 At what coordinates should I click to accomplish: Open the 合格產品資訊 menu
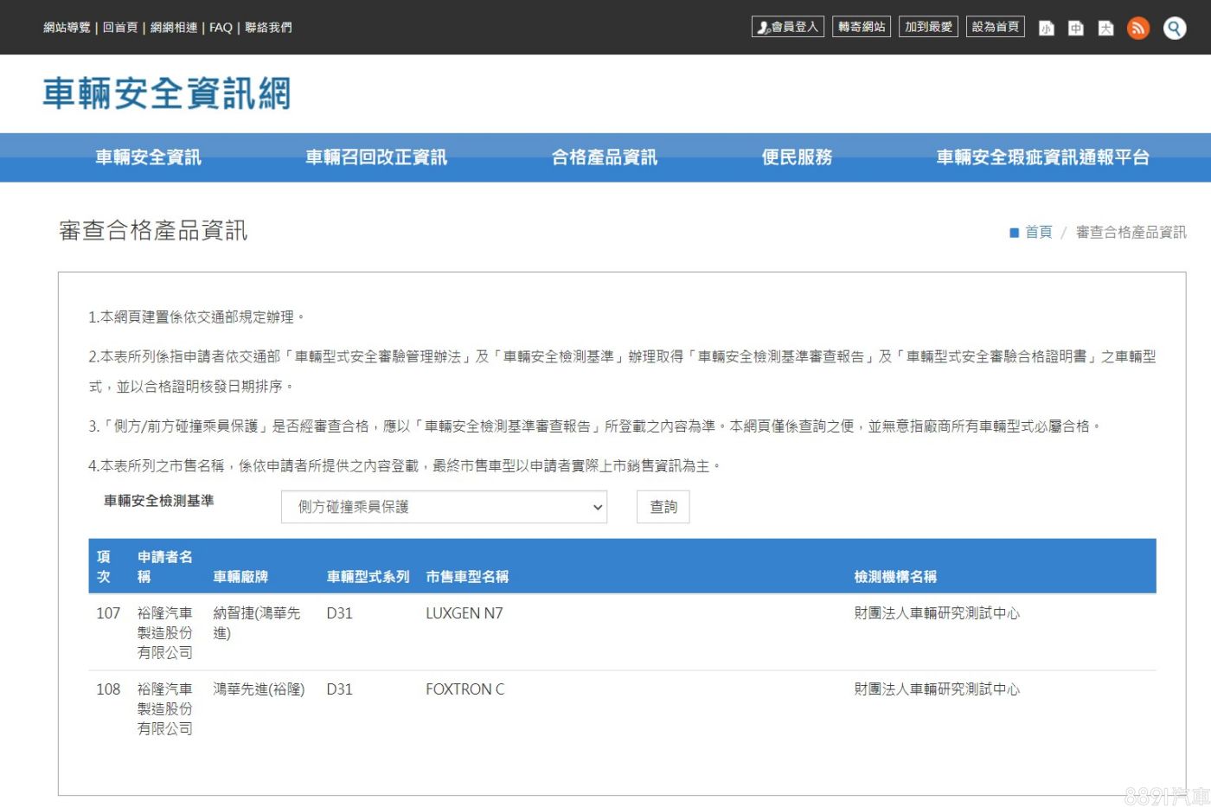click(605, 157)
